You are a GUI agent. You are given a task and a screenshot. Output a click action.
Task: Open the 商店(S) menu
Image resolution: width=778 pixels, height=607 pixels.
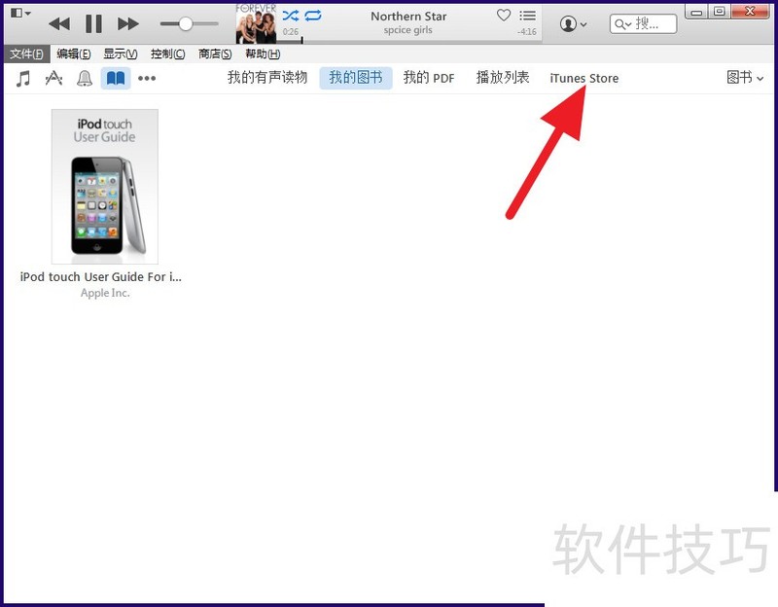(215, 54)
